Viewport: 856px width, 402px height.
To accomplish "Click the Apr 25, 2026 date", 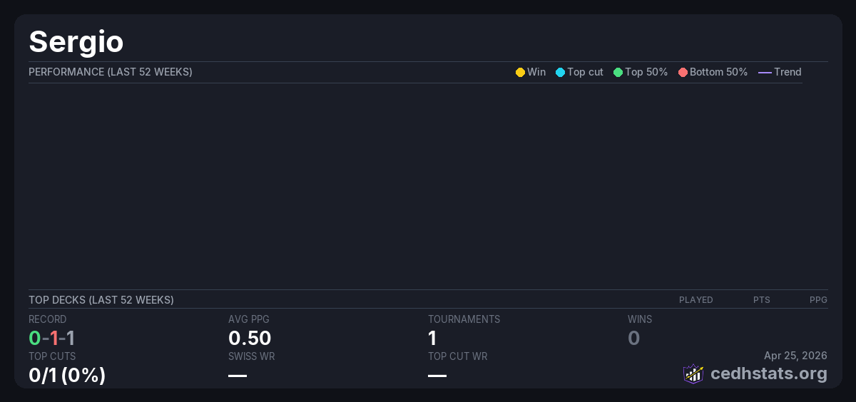I will point(795,356).
